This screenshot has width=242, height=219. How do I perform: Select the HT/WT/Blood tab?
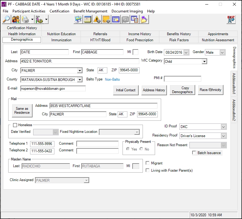(x=100, y=40)
